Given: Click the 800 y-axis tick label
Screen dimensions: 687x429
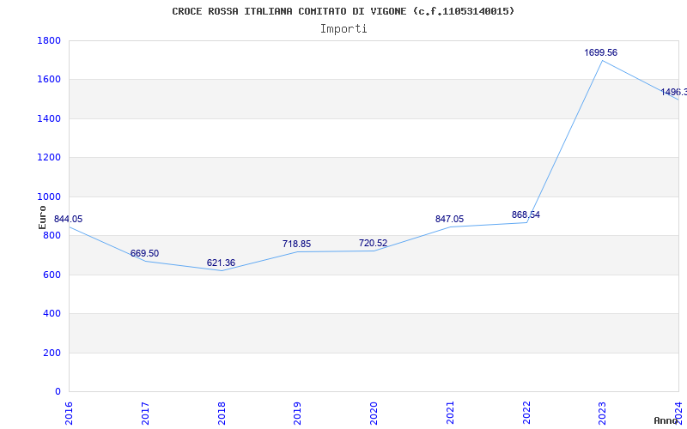Looking at the screenshot, I should click(x=52, y=235).
